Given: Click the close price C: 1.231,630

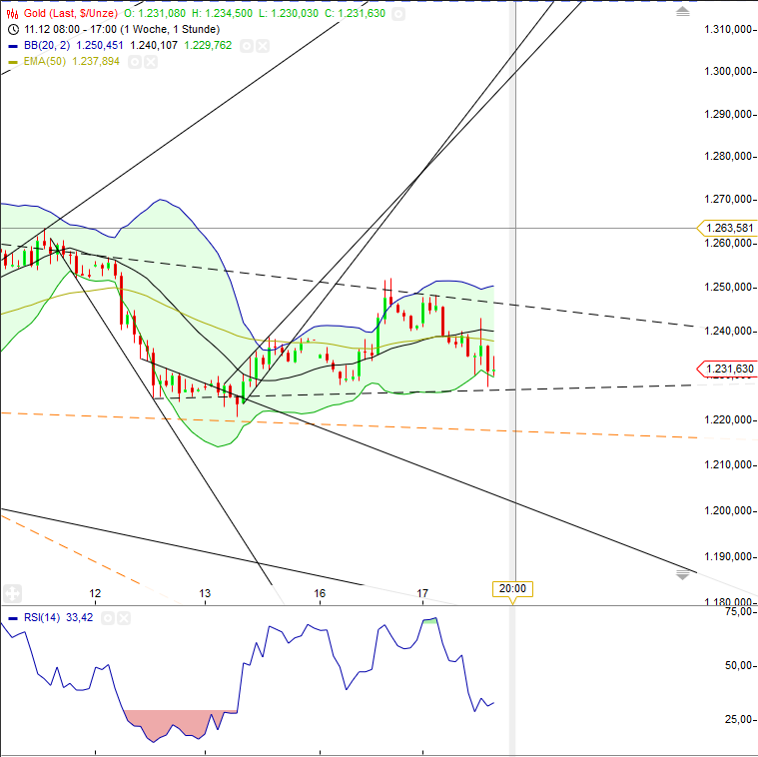Looking at the screenshot, I should click(x=355, y=14).
